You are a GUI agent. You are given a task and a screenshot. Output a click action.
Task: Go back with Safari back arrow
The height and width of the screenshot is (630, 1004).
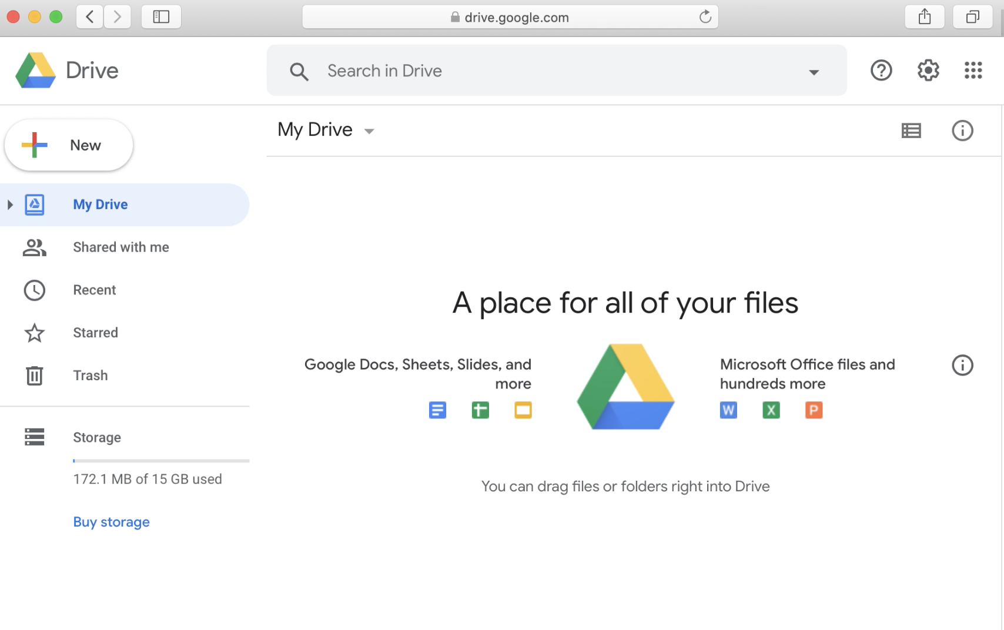point(90,17)
